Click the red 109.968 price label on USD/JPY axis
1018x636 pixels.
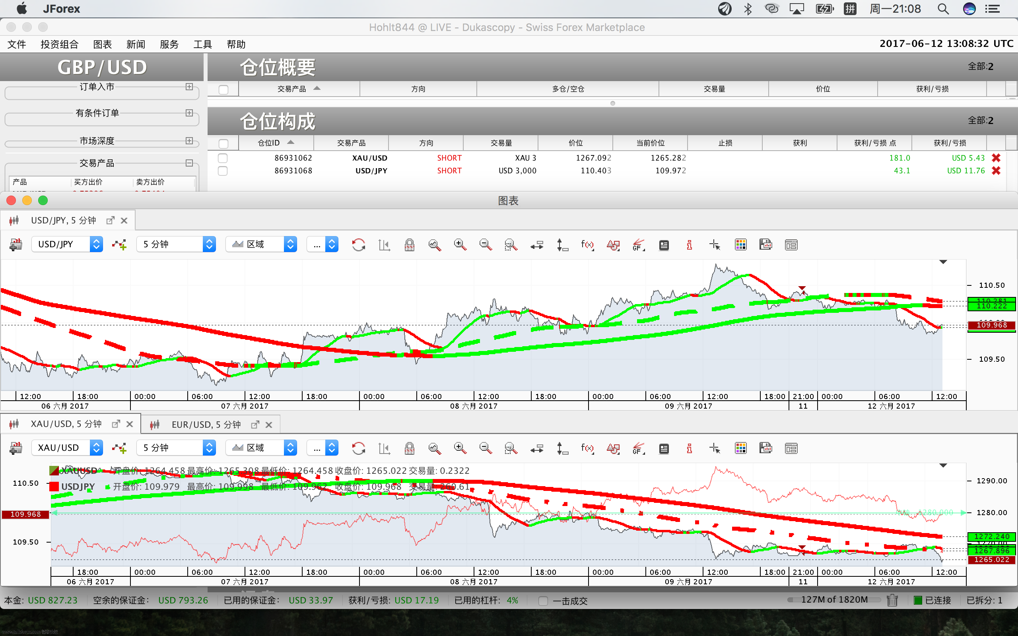point(991,325)
